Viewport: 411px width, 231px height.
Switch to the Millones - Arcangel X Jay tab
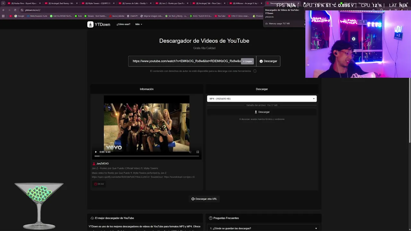point(246,3)
